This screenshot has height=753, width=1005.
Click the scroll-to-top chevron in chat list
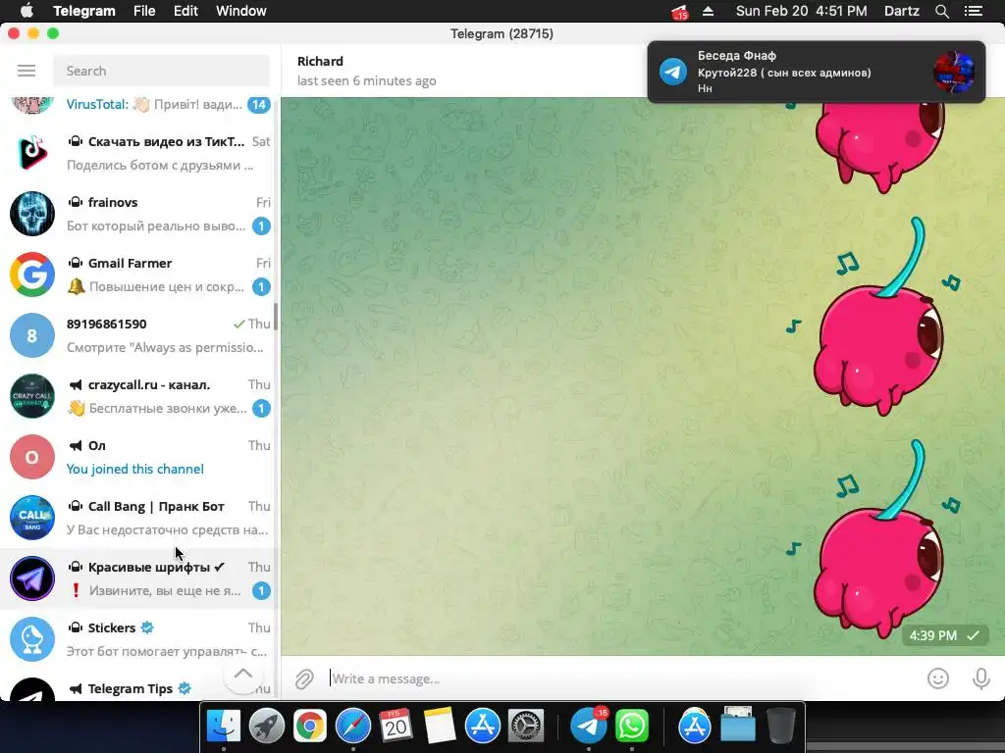pyautogui.click(x=243, y=674)
